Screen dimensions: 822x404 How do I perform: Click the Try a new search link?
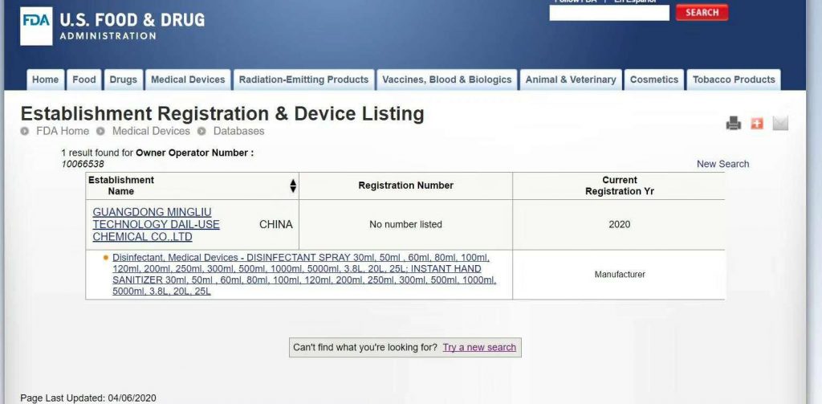click(479, 347)
